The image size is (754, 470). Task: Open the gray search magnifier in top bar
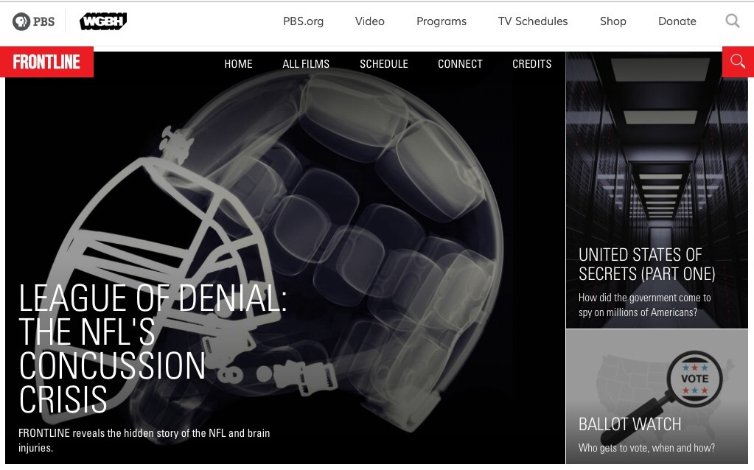click(732, 21)
